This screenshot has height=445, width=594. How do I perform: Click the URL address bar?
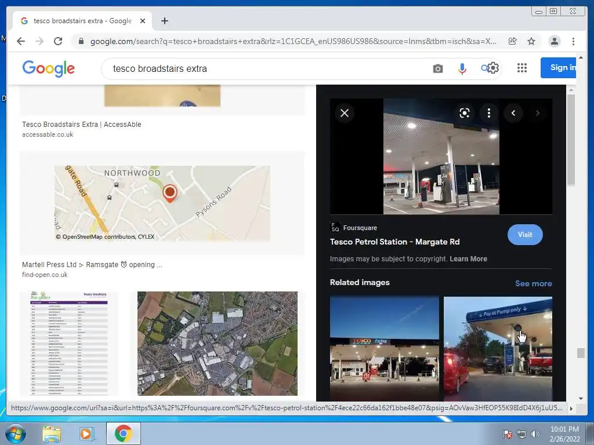294,41
